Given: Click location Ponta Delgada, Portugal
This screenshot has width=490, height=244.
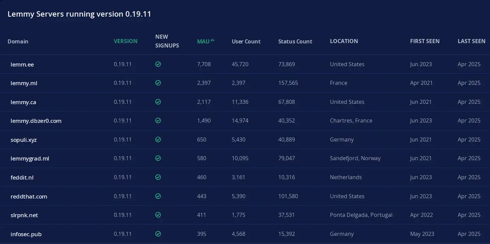Looking at the screenshot, I should click(361, 215).
